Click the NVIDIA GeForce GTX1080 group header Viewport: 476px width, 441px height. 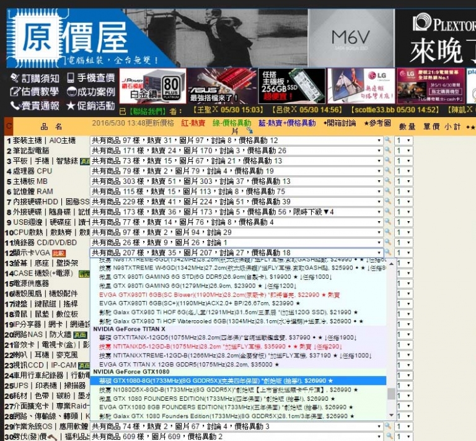click(x=131, y=372)
